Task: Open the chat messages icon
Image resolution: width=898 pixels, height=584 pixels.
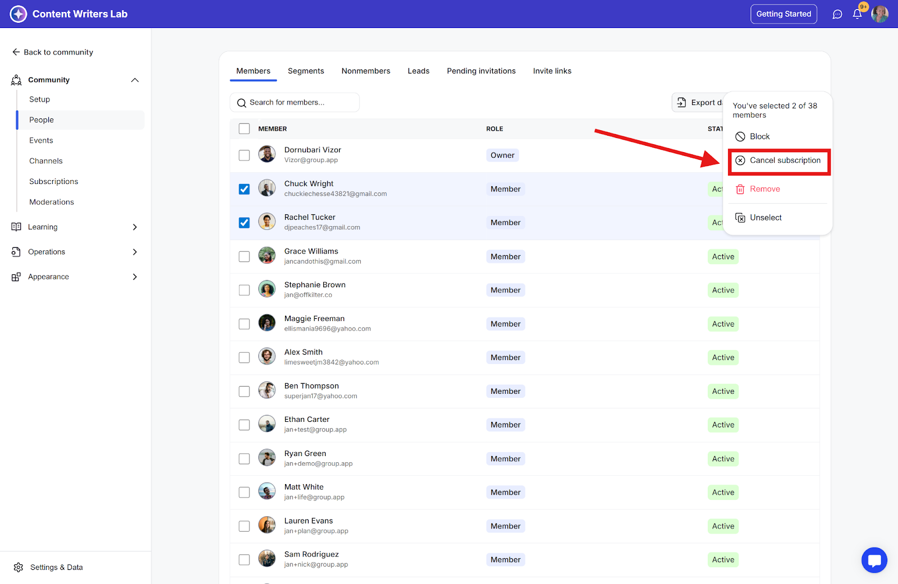Action: [x=837, y=15]
